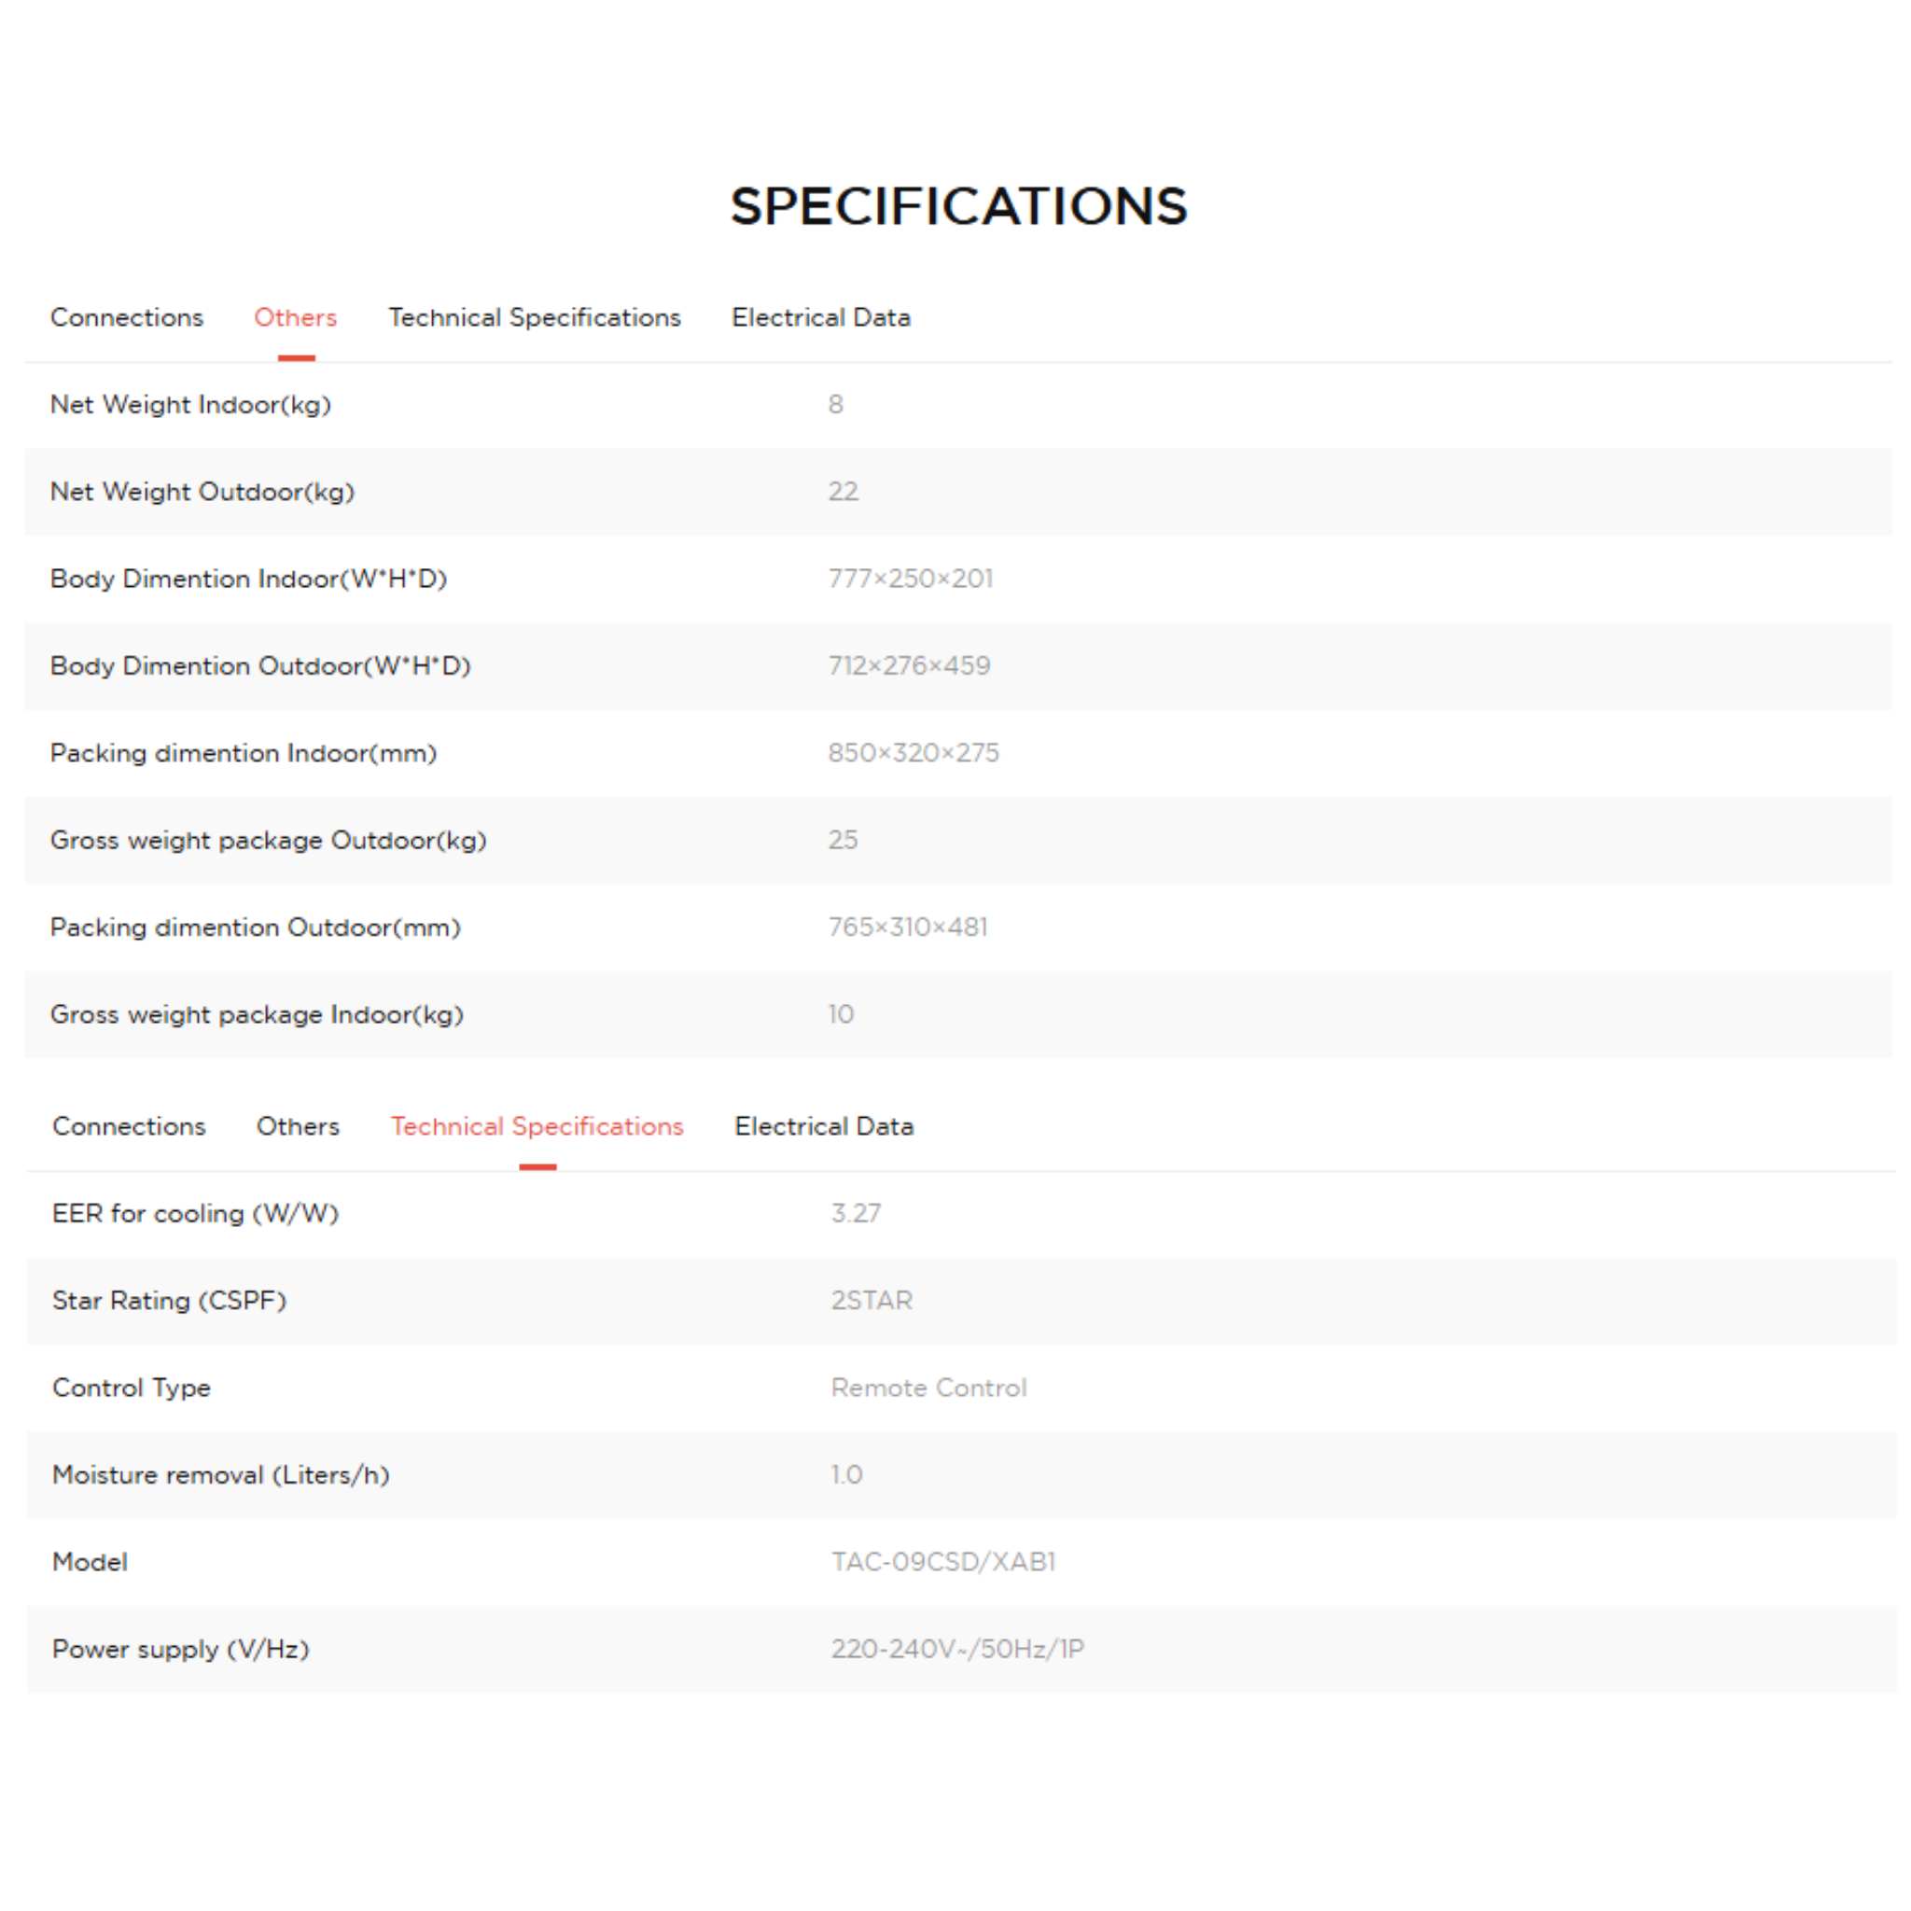Click the Power supply (V/Hz) row label
This screenshot has width=1911, height=1911.
click(x=180, y=1649)
